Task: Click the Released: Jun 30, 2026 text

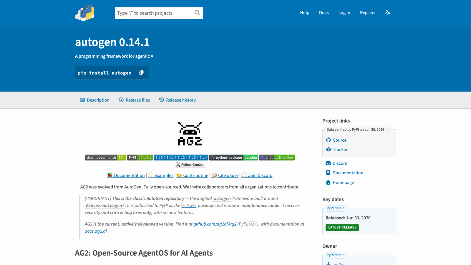Action: point(348,218)
